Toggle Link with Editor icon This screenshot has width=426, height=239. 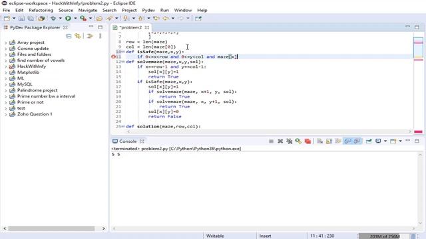coord(78,36)
